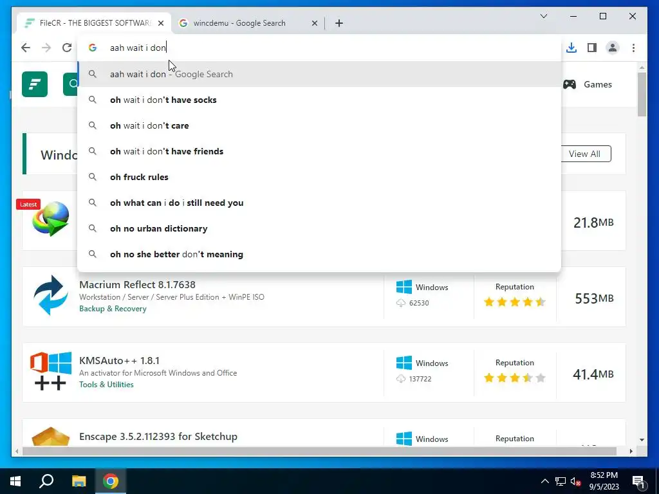This screenshot has height=494, width=659.
Task: Click the network tray icon
Action: coord(561,481)
